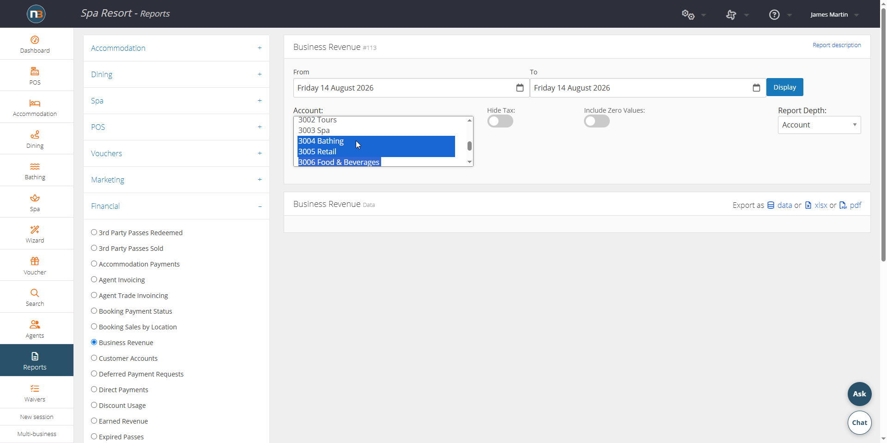The image size is (887, 443).
Task: Open the James Martin user menu
Action: tap(834, 15)
